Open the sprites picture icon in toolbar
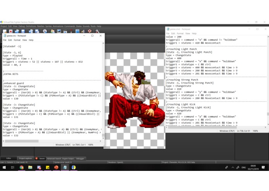Screen dimensions: 269x191 coord(59,31)
